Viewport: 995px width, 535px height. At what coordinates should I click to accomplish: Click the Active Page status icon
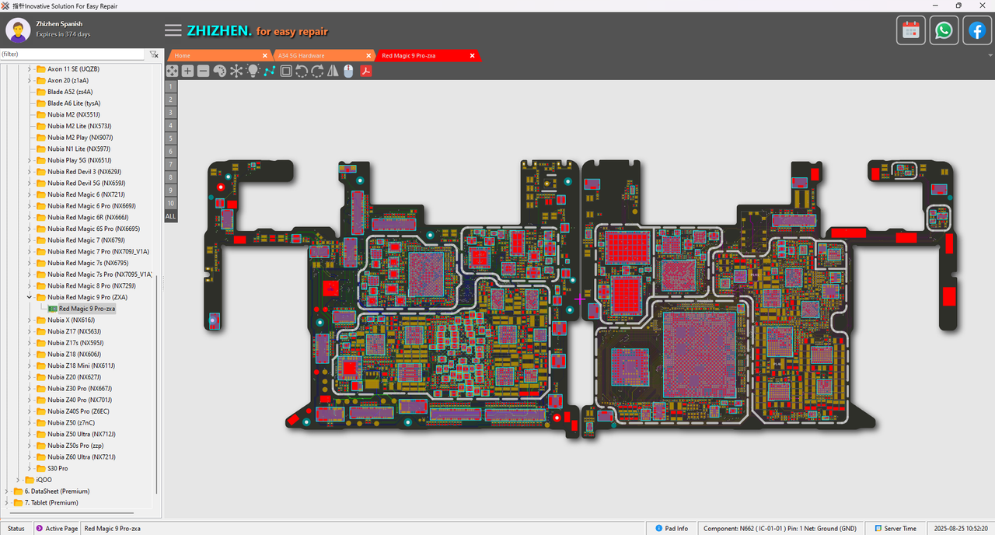click(x=39, y=529)
